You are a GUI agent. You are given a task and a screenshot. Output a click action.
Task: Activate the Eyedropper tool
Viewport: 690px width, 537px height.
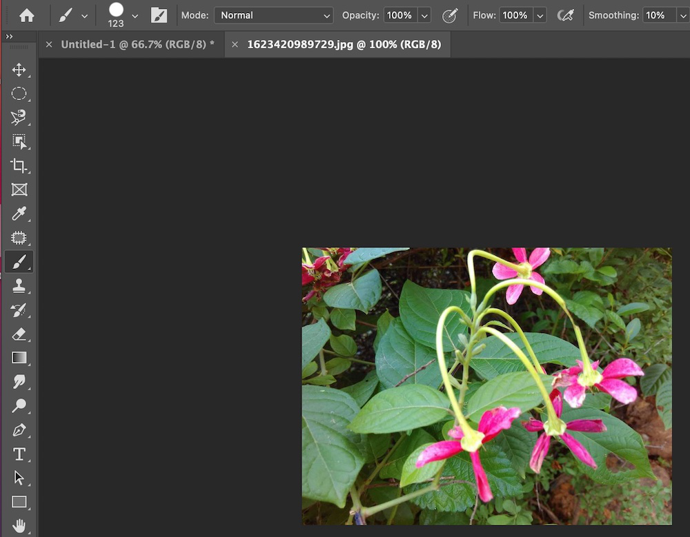(x=19, y=214)
